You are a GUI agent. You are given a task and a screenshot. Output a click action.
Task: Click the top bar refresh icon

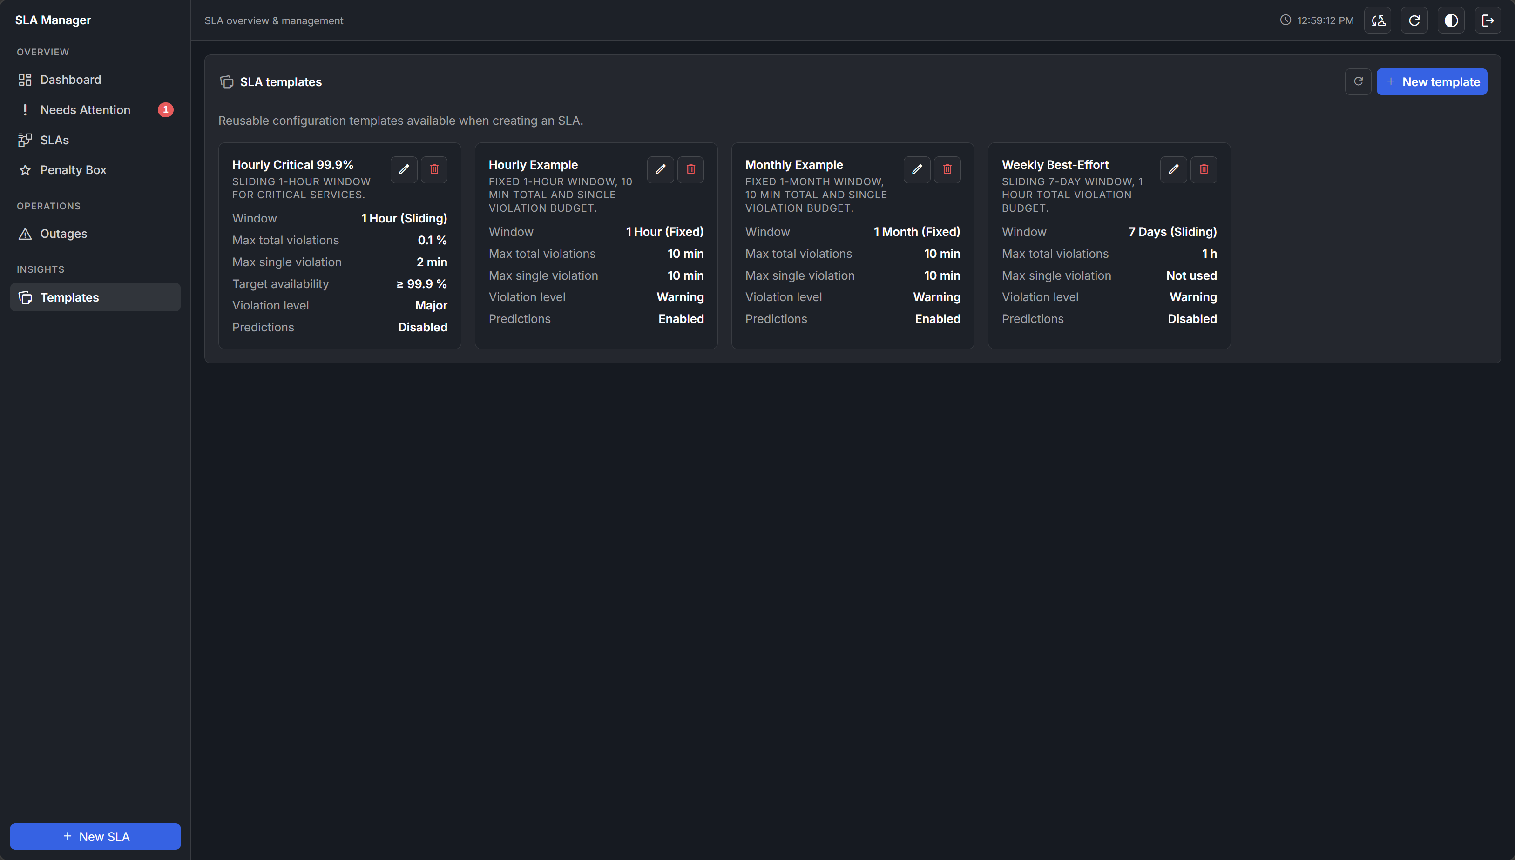(x=1414, y=20)
